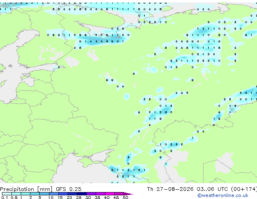
Task: Click the '50' legend scale value
Action: click(x=125, y=197)
